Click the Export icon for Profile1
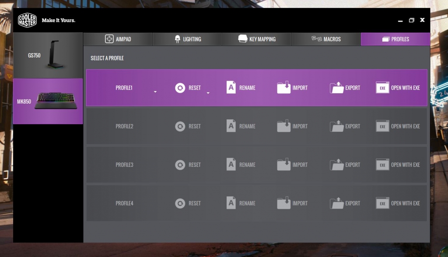 click(336, 88)
